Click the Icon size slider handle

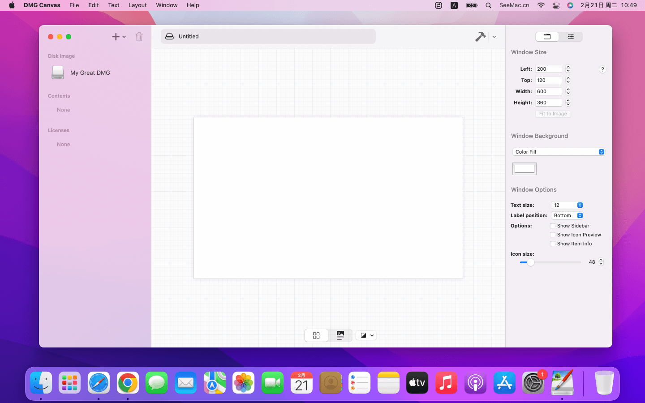531,262
